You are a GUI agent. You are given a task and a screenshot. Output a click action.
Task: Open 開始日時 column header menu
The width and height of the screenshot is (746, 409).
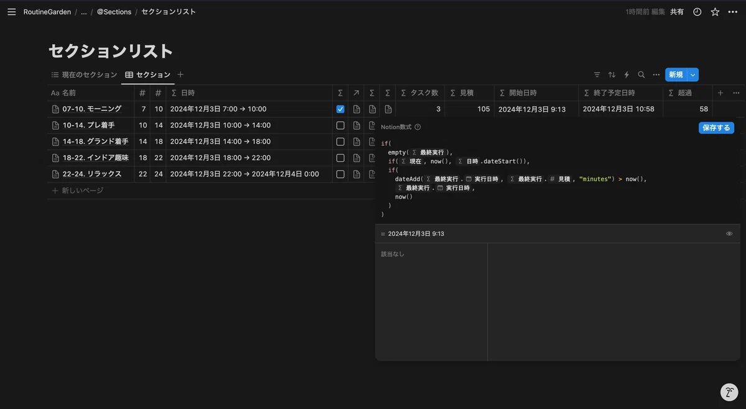(536, 93)
